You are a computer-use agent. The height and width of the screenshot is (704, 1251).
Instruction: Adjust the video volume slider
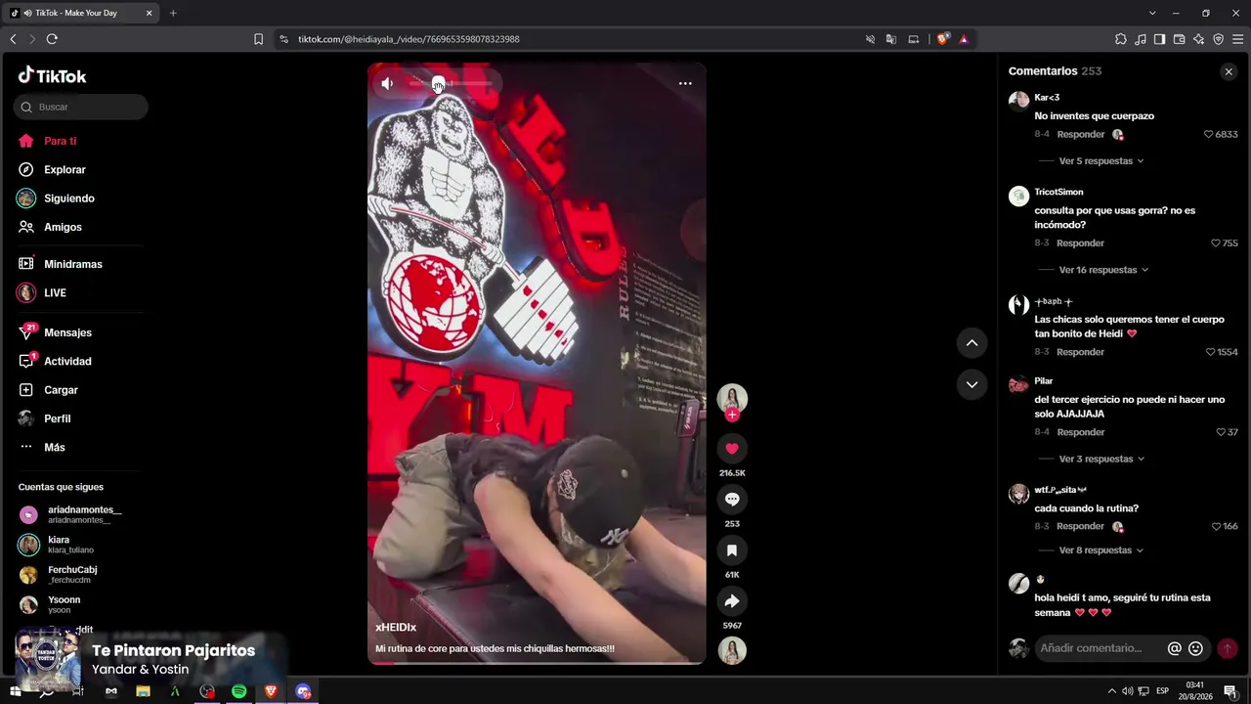[x=450, y=84]
